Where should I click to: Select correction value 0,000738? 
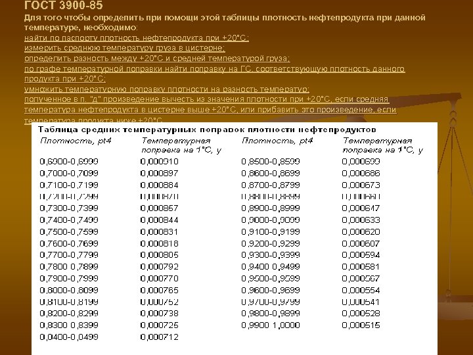point(159,314)
